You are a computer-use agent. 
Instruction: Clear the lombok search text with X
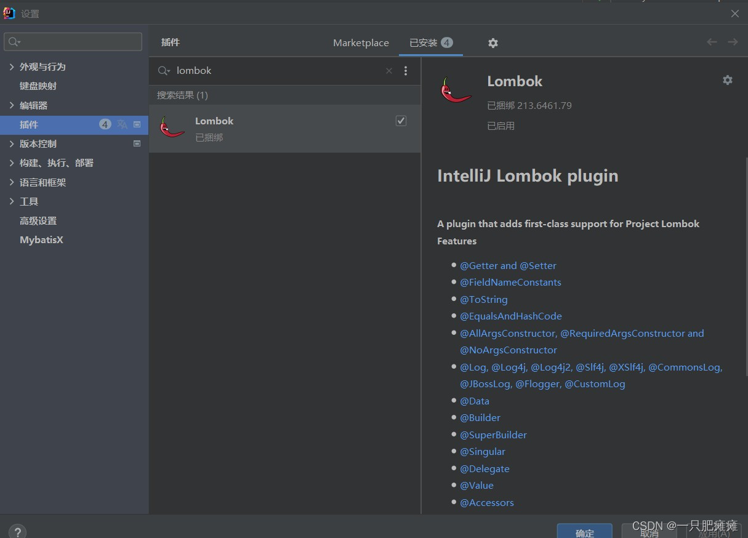(389, 71)
